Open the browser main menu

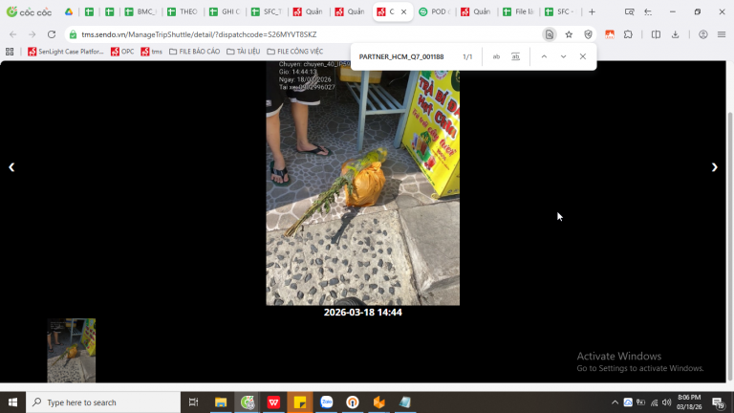point(722,34)
